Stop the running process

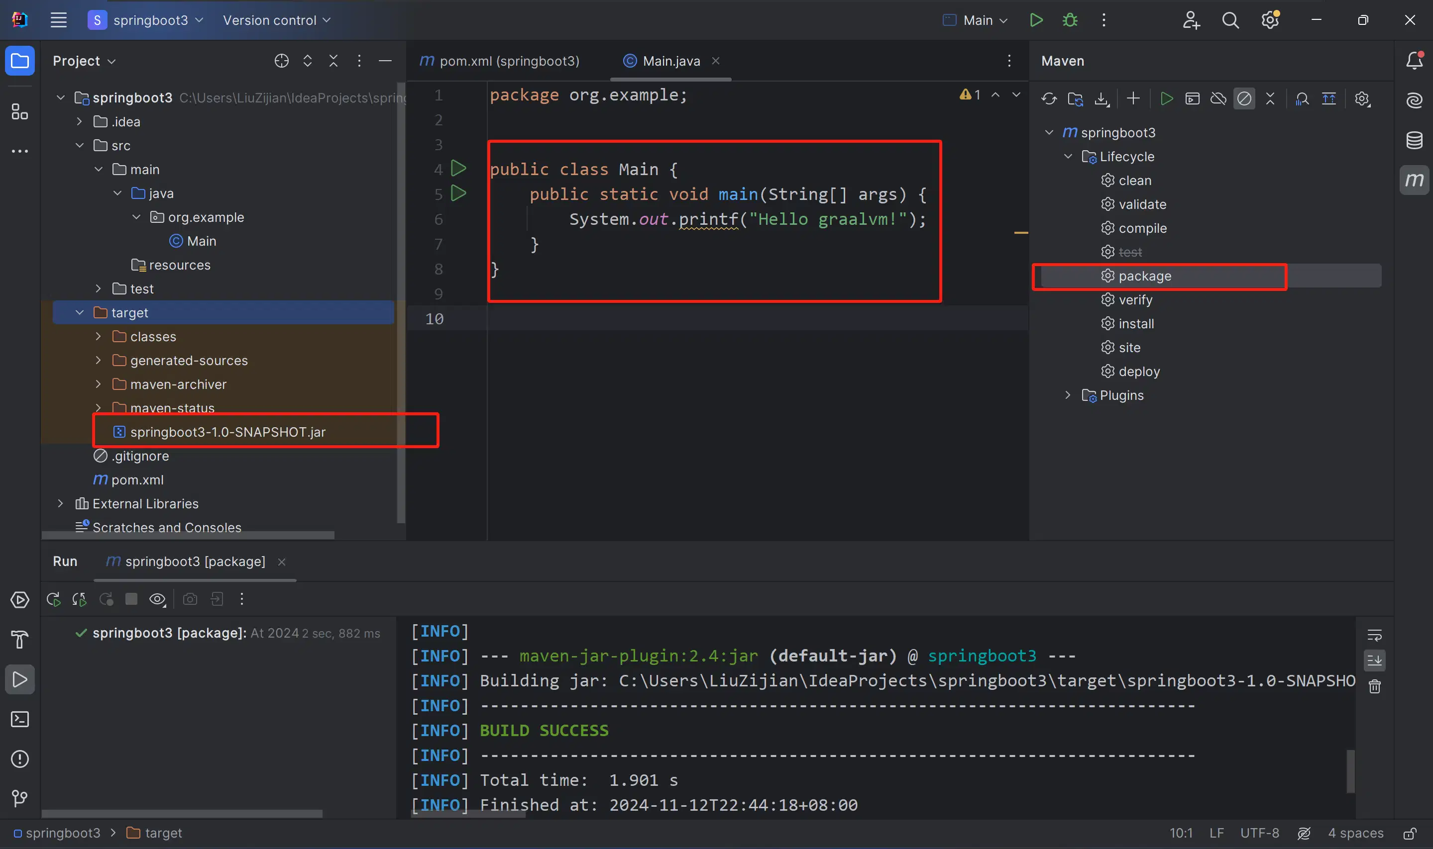tap(132, 599)
